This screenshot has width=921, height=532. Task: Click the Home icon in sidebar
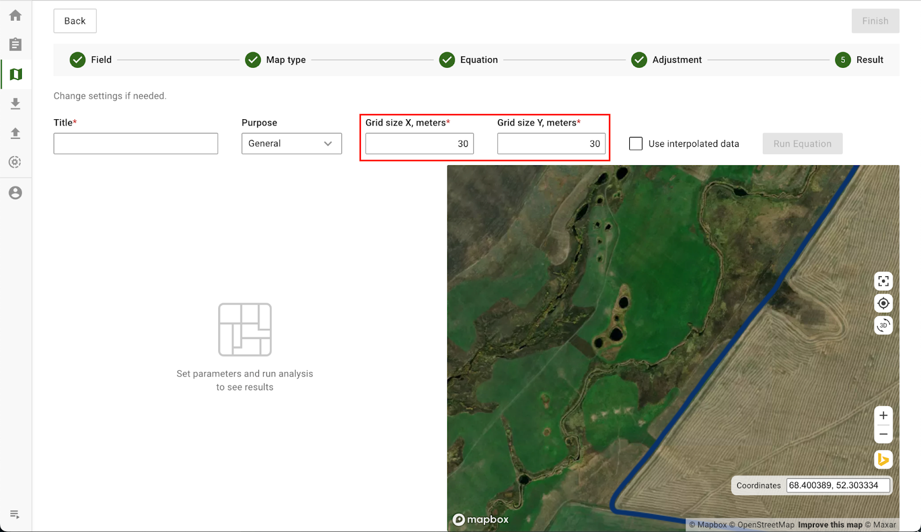coord(16,16)
